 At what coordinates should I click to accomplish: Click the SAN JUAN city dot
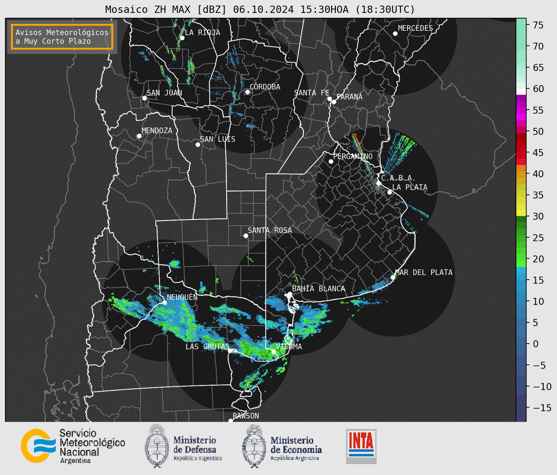144,98
